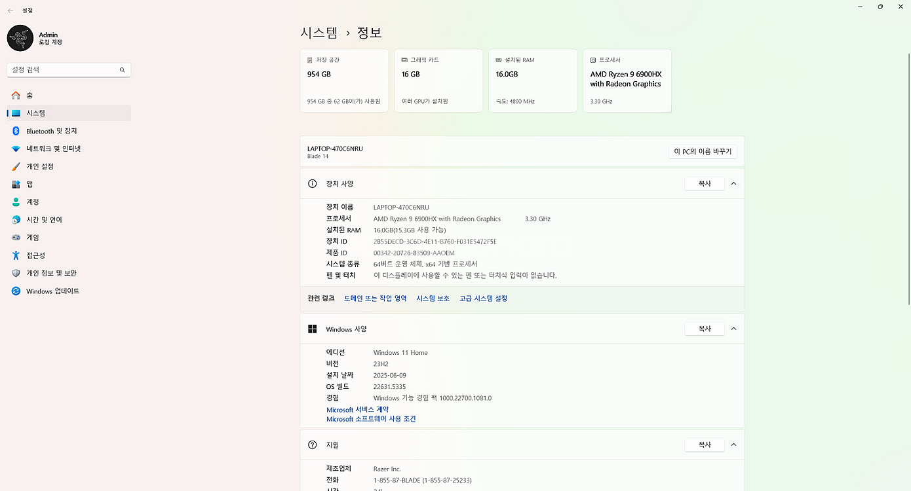The height and width of the screenshot is (491, 911).
Task: Open 시스템 보호 link
Action: pos(433,299)
